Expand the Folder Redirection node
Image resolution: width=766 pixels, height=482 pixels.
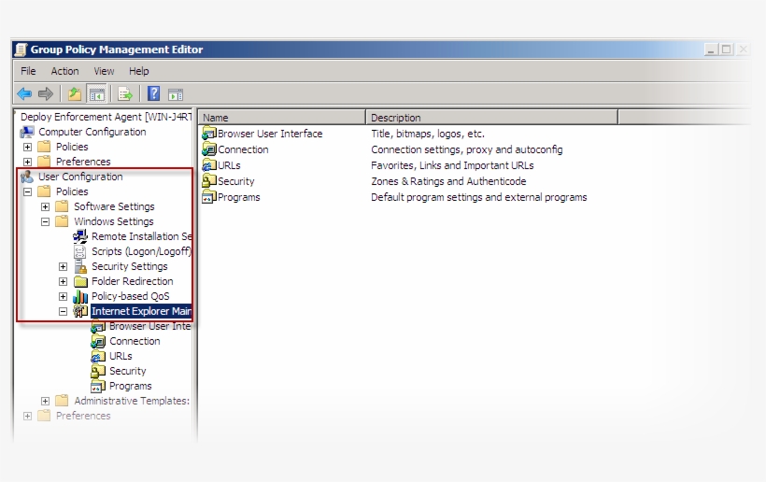[63, 282]
